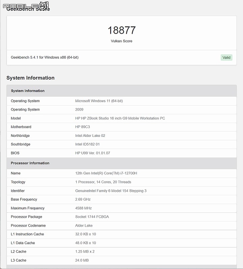Click the 'L1 Data Cache' row label

[23, 243]
